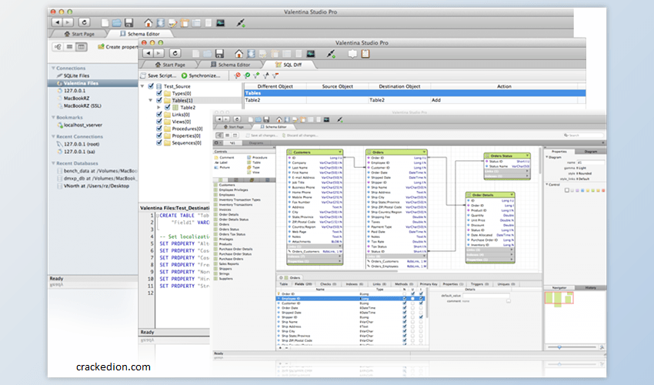The width and height of the screenshot is (654, 385).
Task: Click monitor icon in SQL Diff window toolbar
Action: point(311,54)
